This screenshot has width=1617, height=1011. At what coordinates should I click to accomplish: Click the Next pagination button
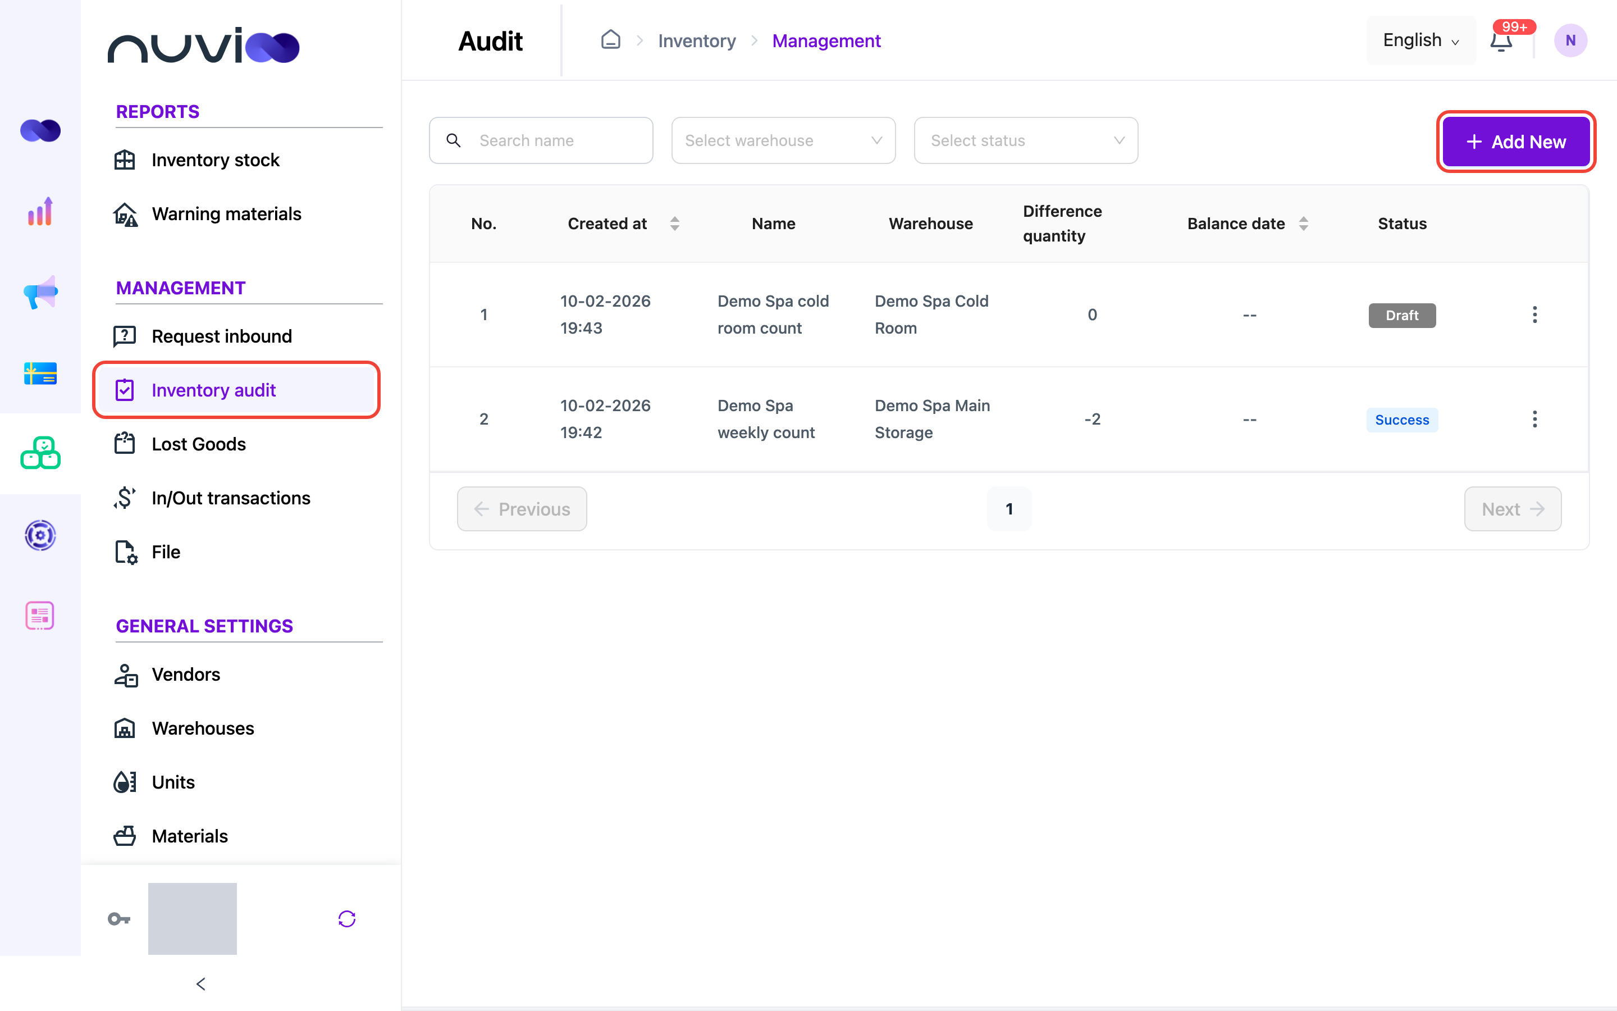point(1513,509)
